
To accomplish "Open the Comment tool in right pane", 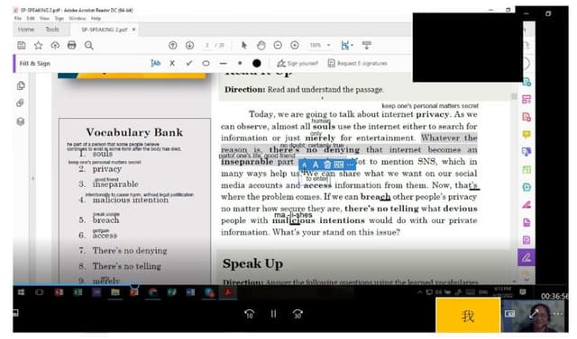I will [527, 134].
